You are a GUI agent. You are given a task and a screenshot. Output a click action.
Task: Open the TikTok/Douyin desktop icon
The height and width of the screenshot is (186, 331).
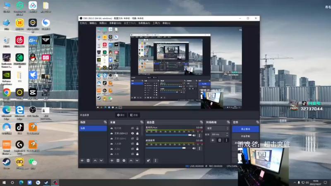coord(19,129)
